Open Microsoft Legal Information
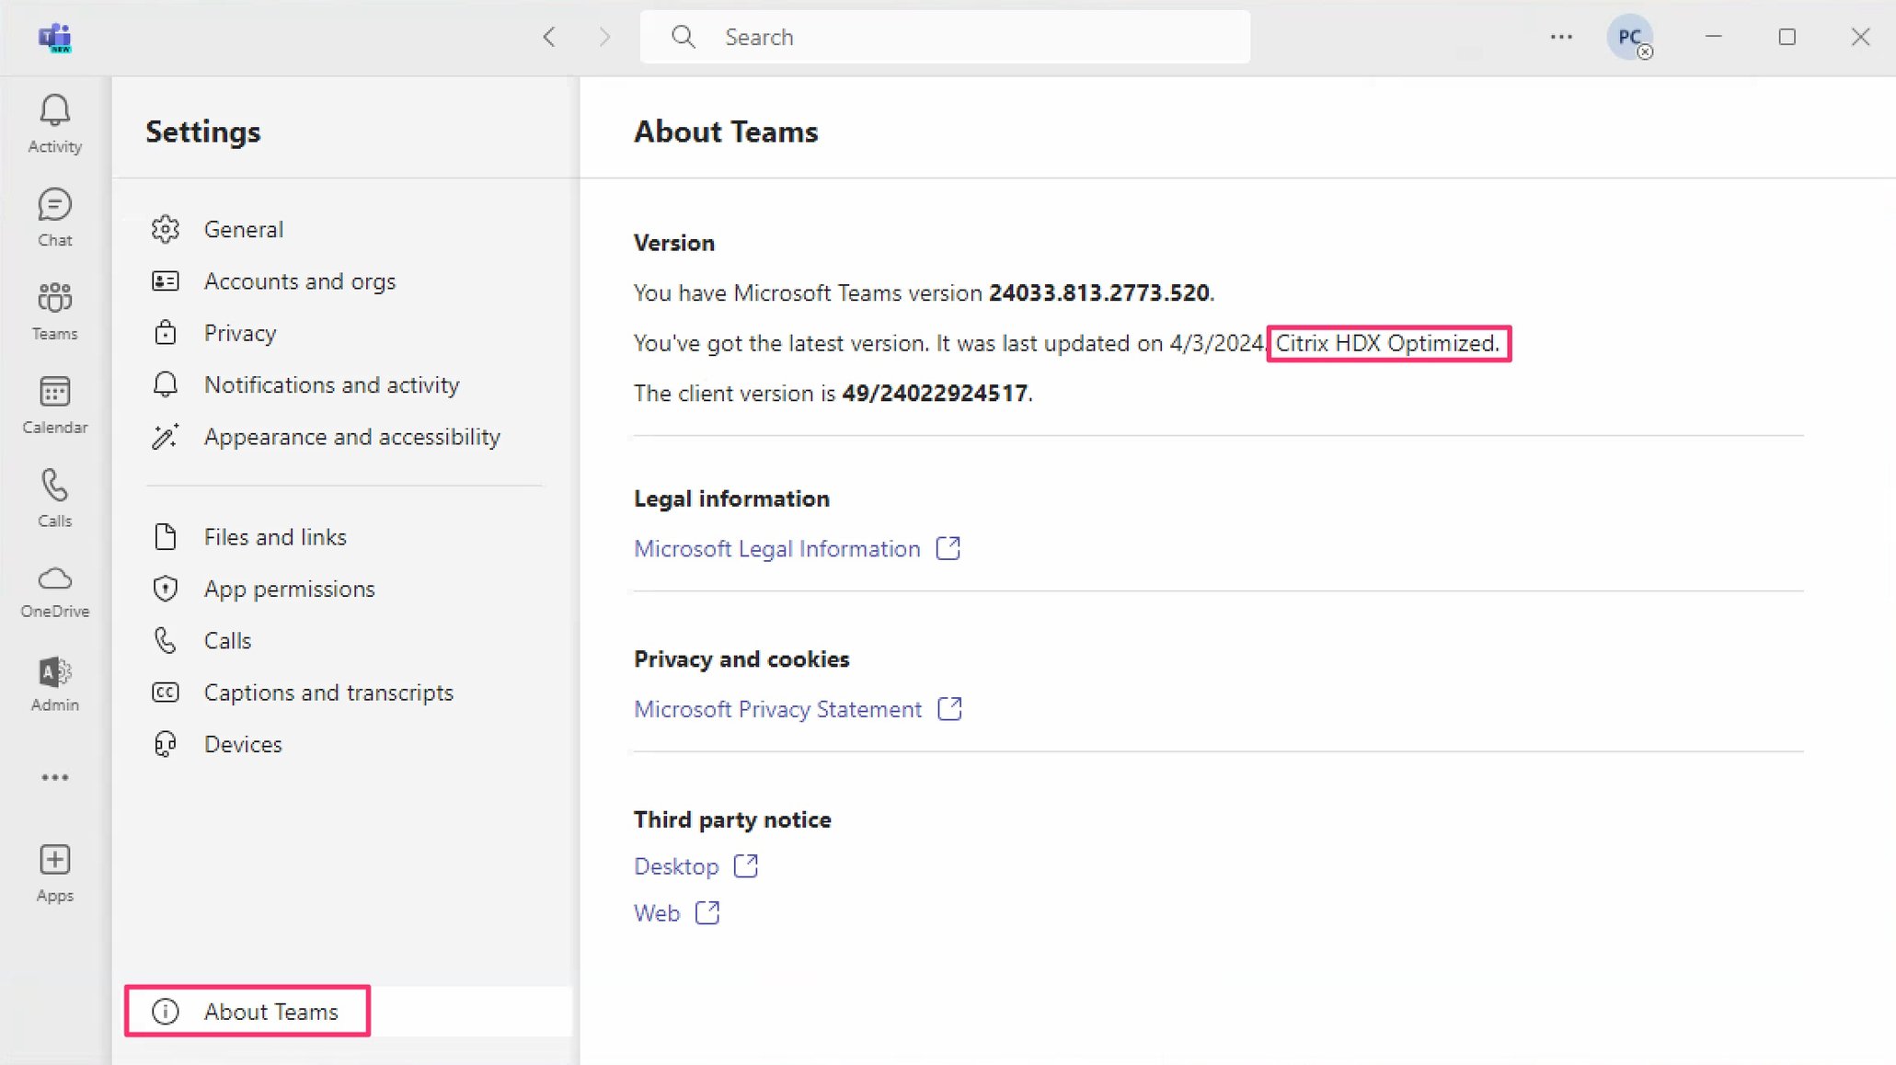1896x1065 pixels. pos(776,548)
